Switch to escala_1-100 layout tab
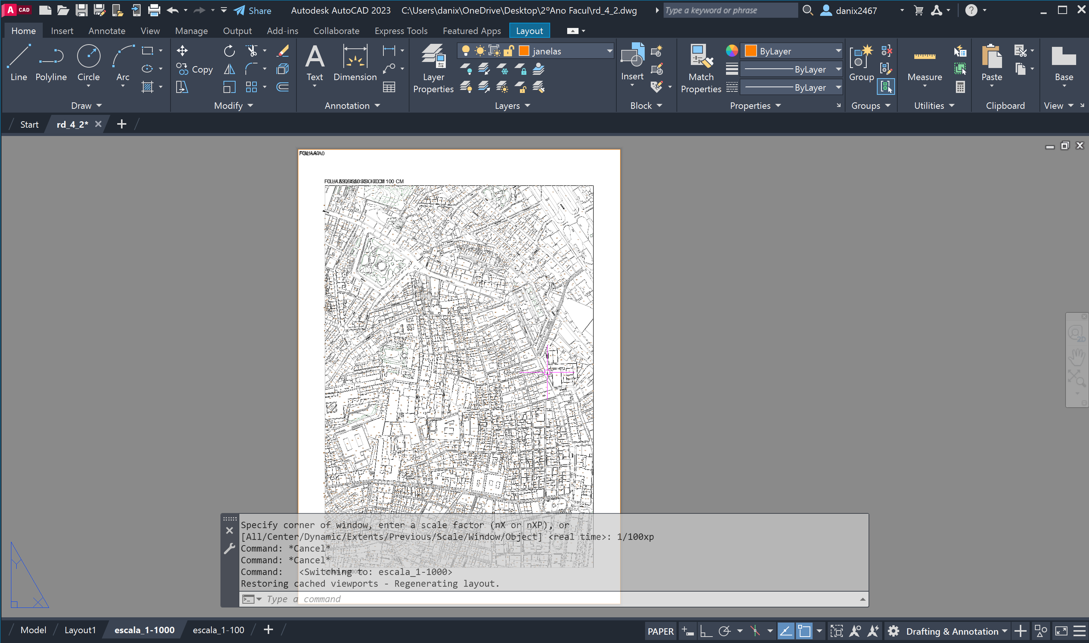1089x643 pixels. (218, 630)
